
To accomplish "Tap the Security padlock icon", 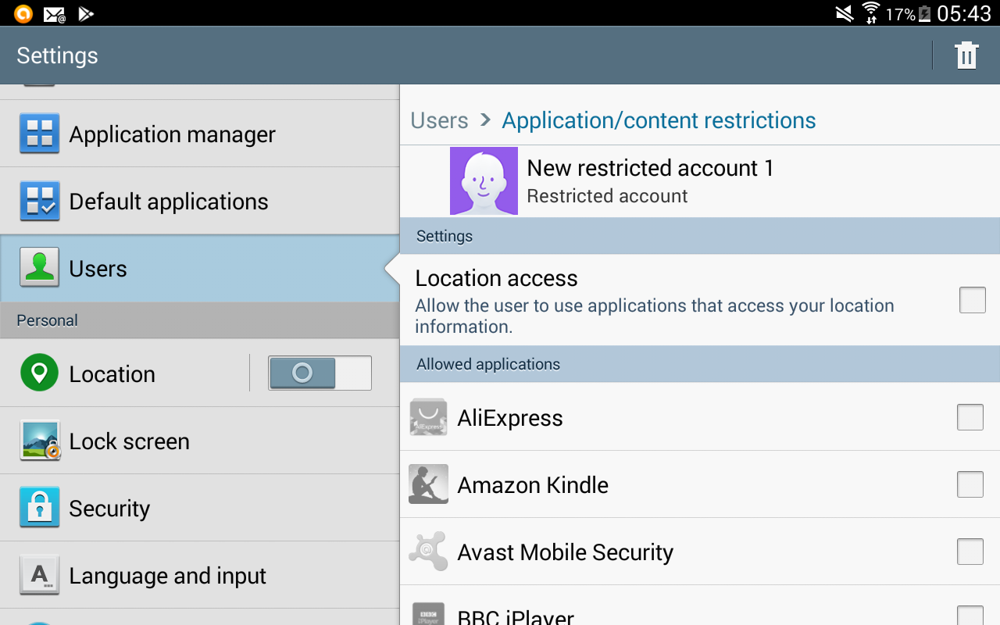I will (x=39, y=509).
